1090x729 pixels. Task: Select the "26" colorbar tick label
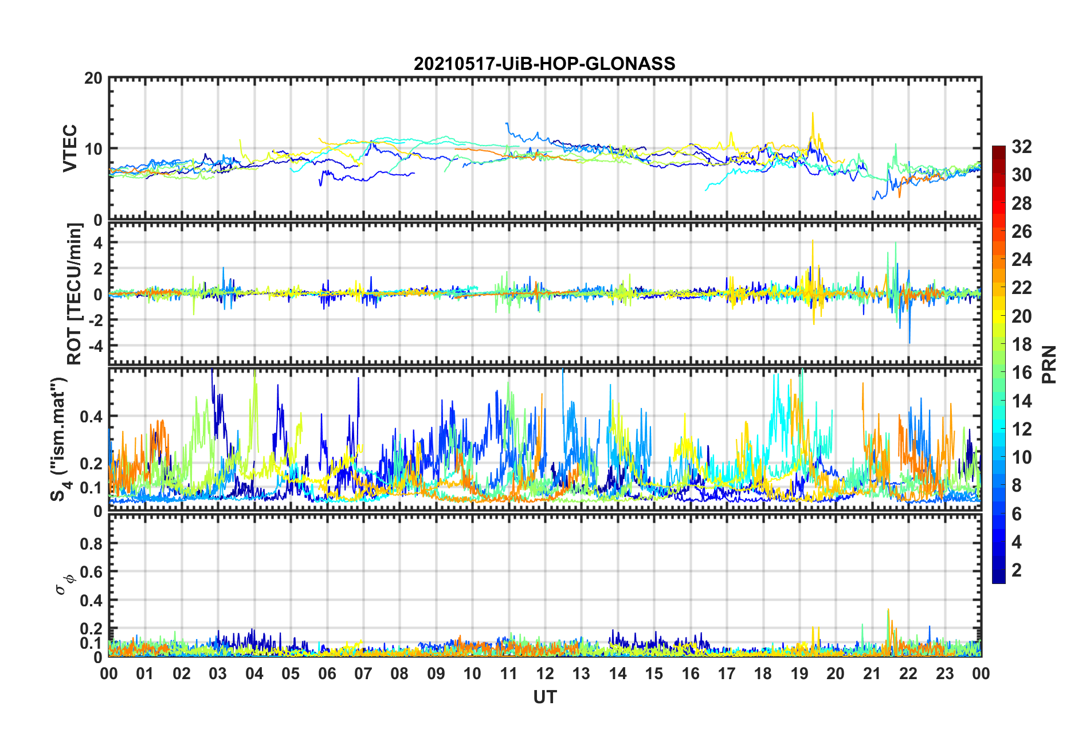[x=1022, y=232]
